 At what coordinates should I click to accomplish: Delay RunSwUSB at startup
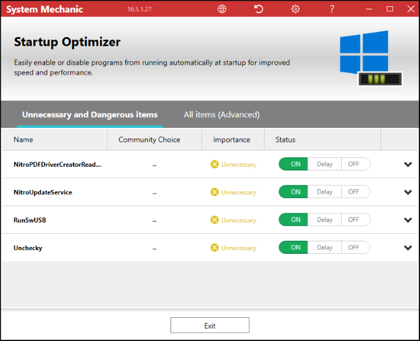point(325,219)
